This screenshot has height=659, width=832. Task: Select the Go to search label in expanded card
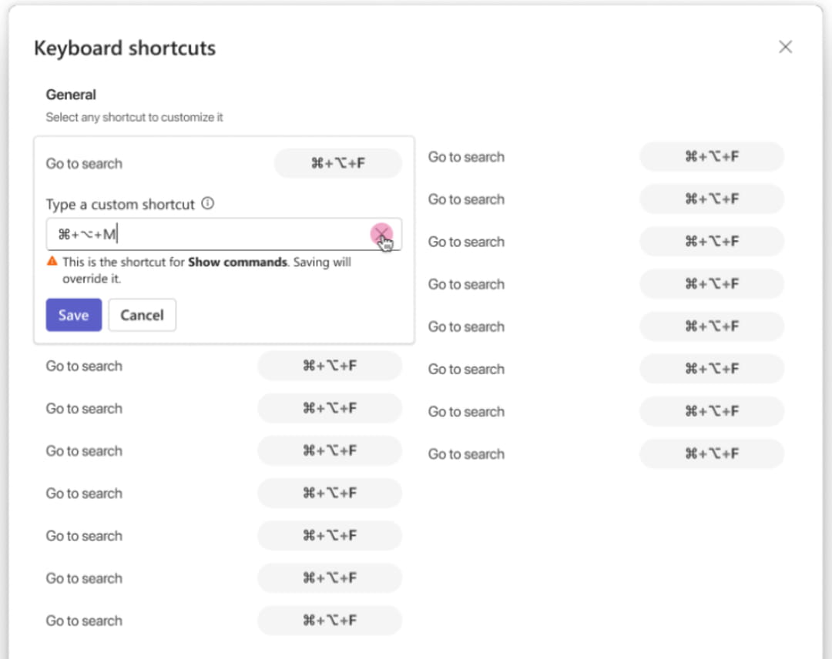(85, 163)
